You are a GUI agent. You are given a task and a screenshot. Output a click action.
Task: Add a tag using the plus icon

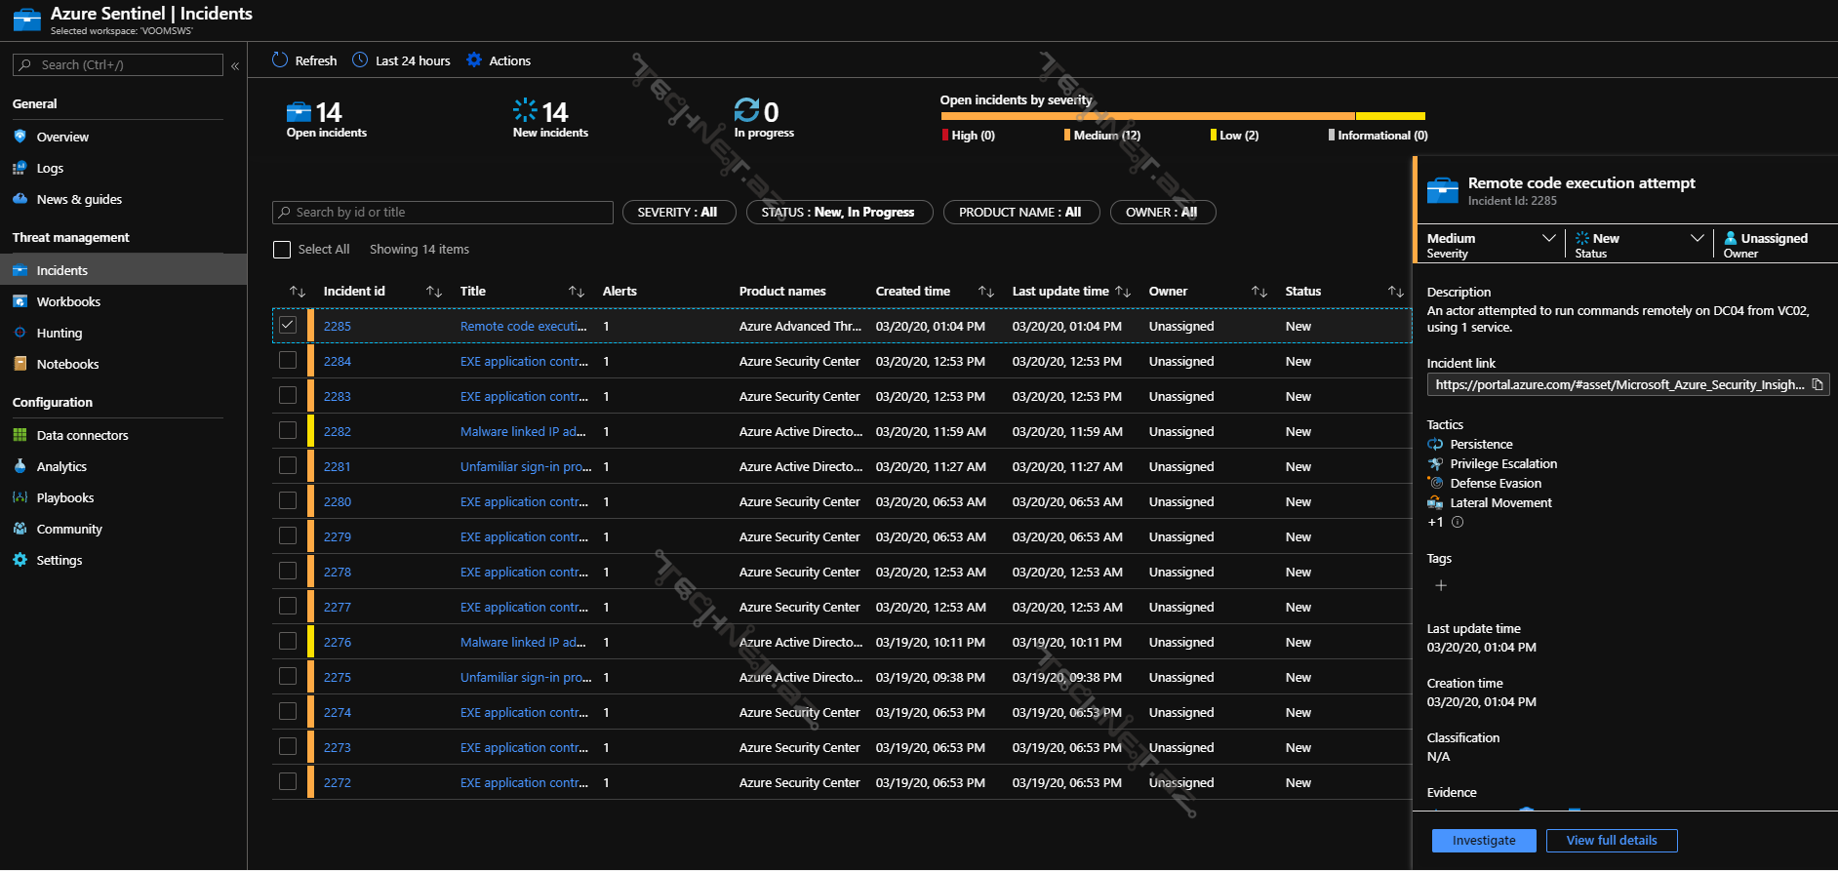pyautogui.click(x=1441, y=585)
